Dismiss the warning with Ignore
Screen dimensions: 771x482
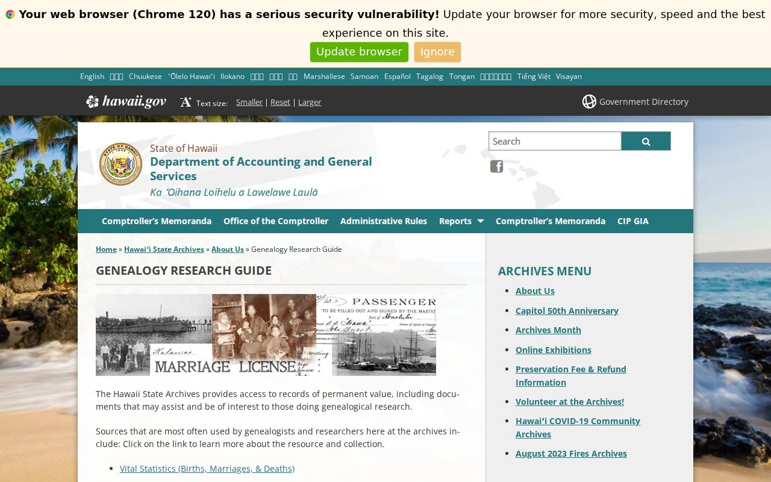(437, 52)
